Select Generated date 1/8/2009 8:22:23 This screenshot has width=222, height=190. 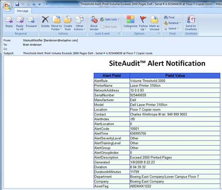click(142, 162)
